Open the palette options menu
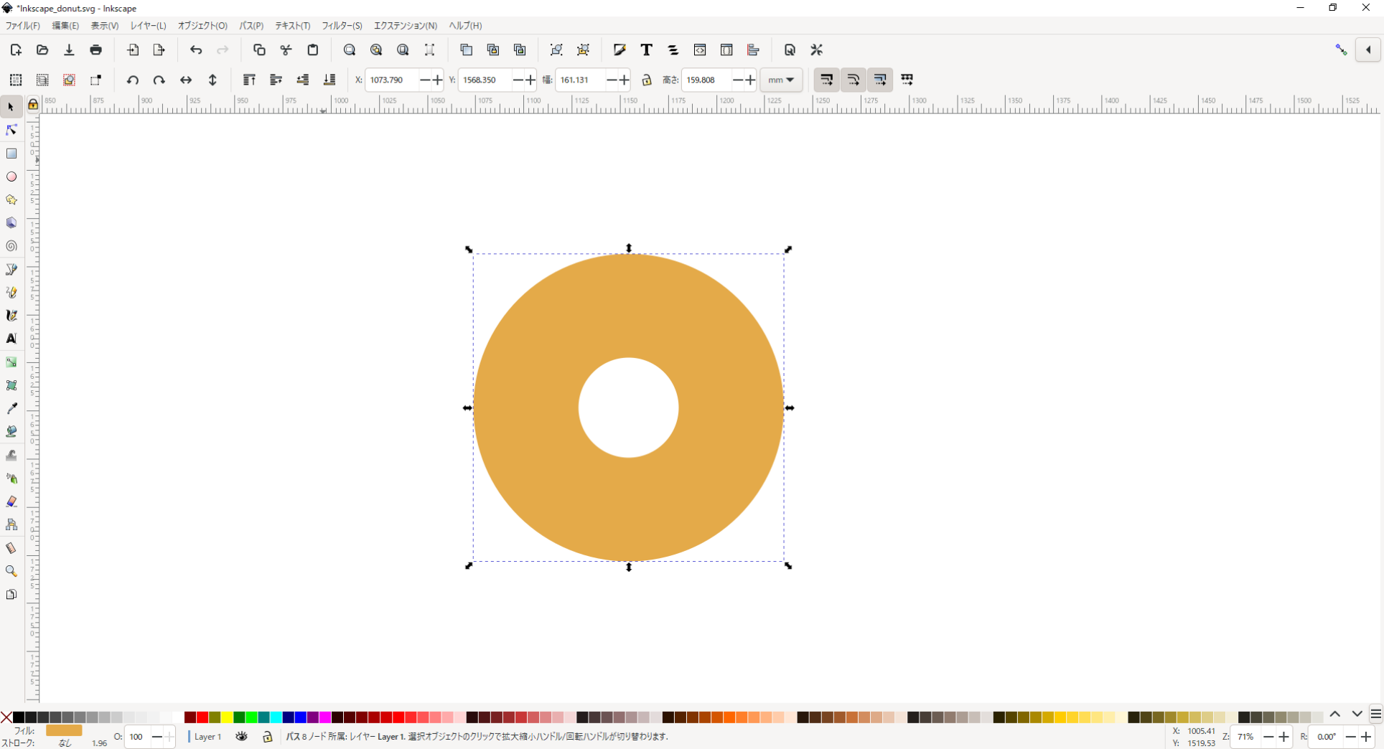 point(1376,714)
